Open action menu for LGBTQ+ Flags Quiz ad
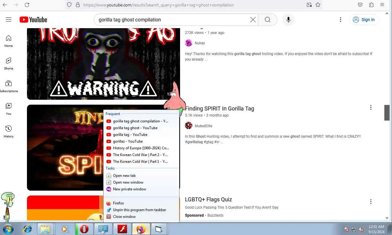The image size is (392, 235). (x=371, y=202)
